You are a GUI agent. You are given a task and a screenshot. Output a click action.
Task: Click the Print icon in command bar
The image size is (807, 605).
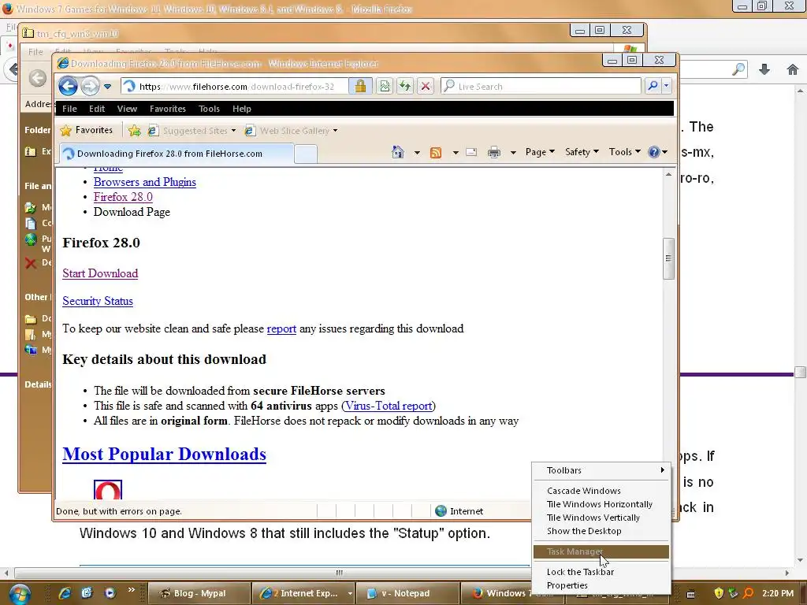[x=493, y=152]
